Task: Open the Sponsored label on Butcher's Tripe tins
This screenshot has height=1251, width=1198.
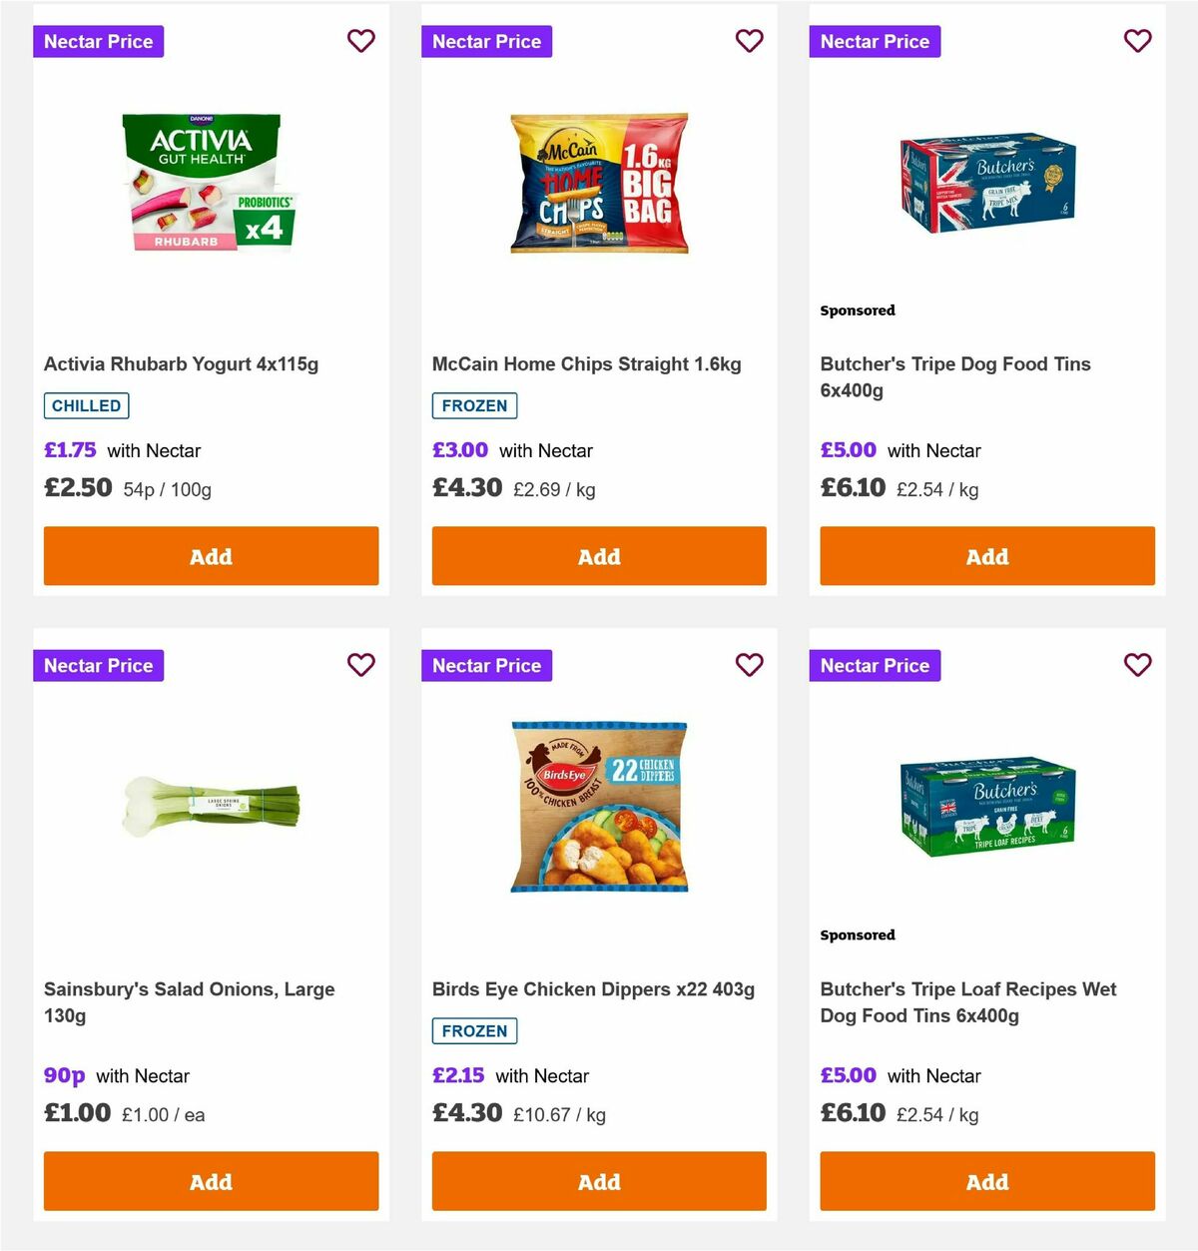Action: tap(857, 310)
